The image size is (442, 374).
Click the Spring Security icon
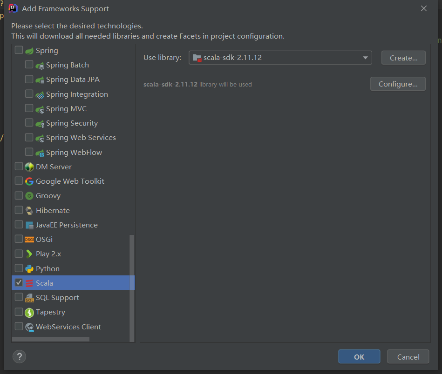40,123
